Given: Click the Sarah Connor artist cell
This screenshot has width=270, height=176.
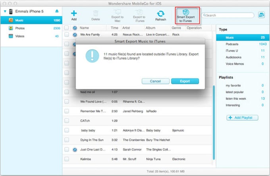Looking at the screenshot, I should click(x=132, y=150).
